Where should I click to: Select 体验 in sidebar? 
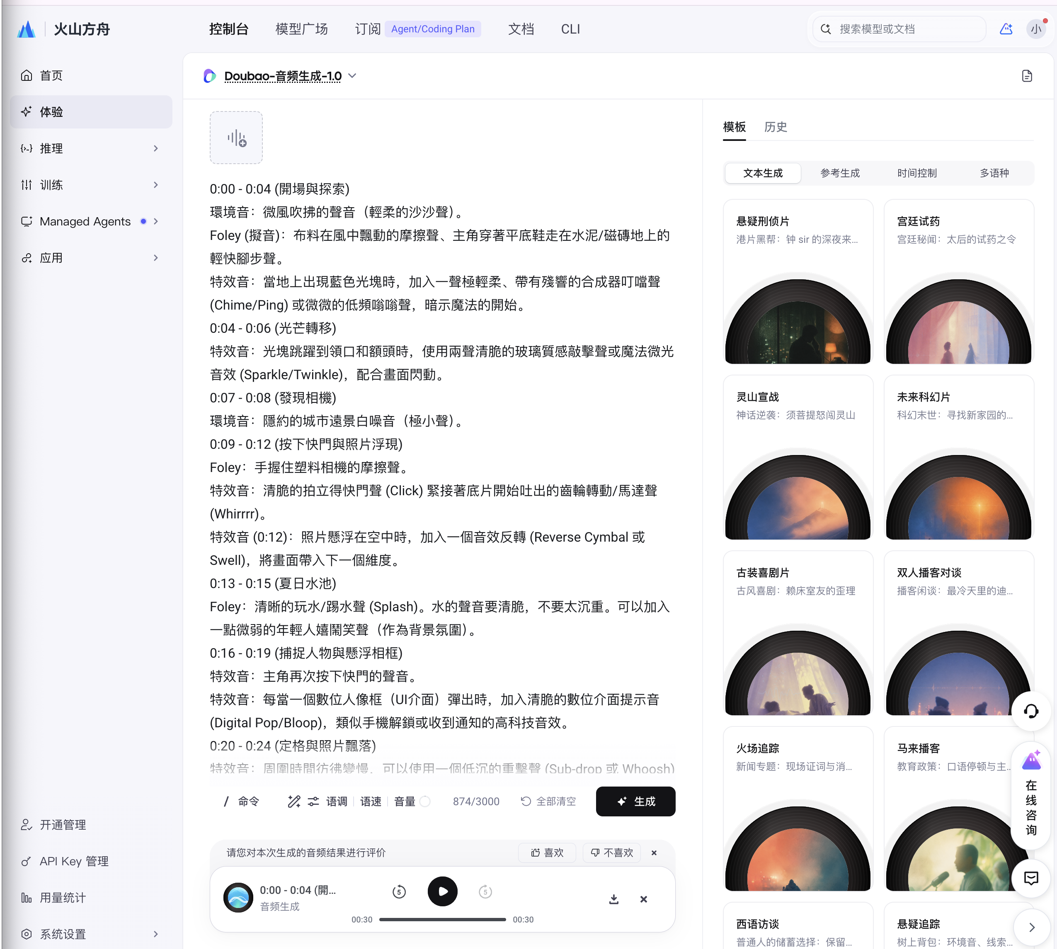pyautogui.click(x=91, y=112)
